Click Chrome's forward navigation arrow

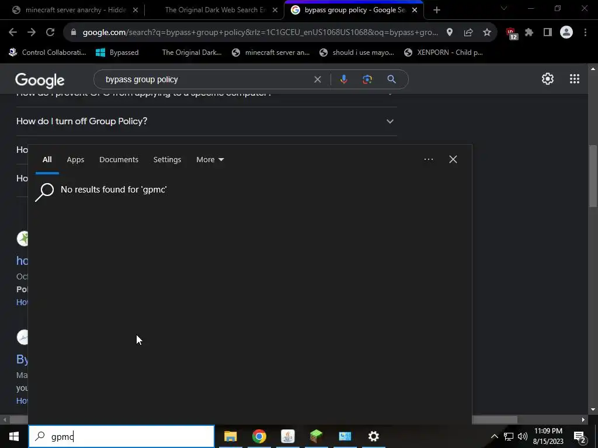click(32, 33)
